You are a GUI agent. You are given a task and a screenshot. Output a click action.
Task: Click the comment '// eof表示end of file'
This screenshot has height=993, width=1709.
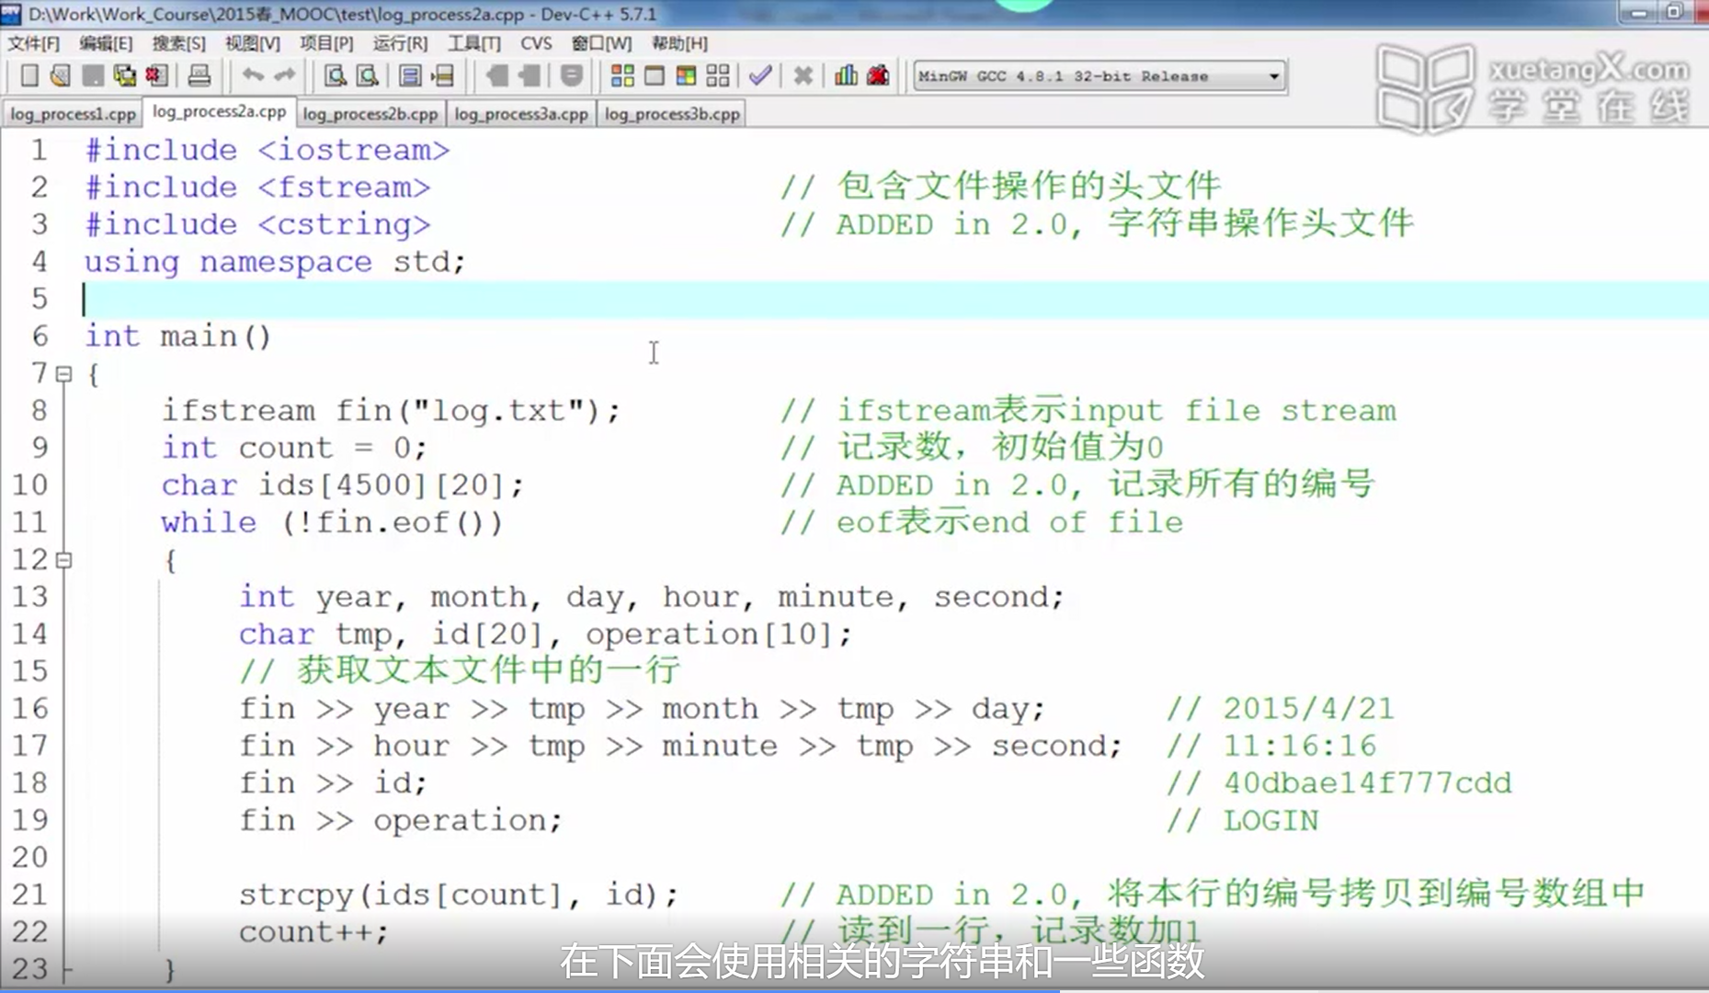[x=982, y=522]
